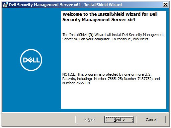The width and height of the screenshot is (171, 128).
Task: Proceed with the Next button
Action: click(119, 120)
